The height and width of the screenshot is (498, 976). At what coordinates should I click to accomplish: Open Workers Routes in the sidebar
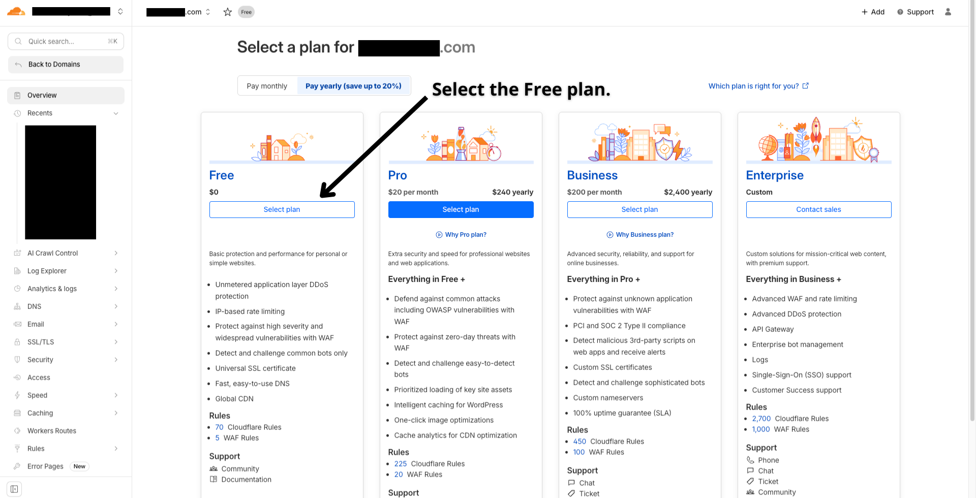(x=51, y=430)
